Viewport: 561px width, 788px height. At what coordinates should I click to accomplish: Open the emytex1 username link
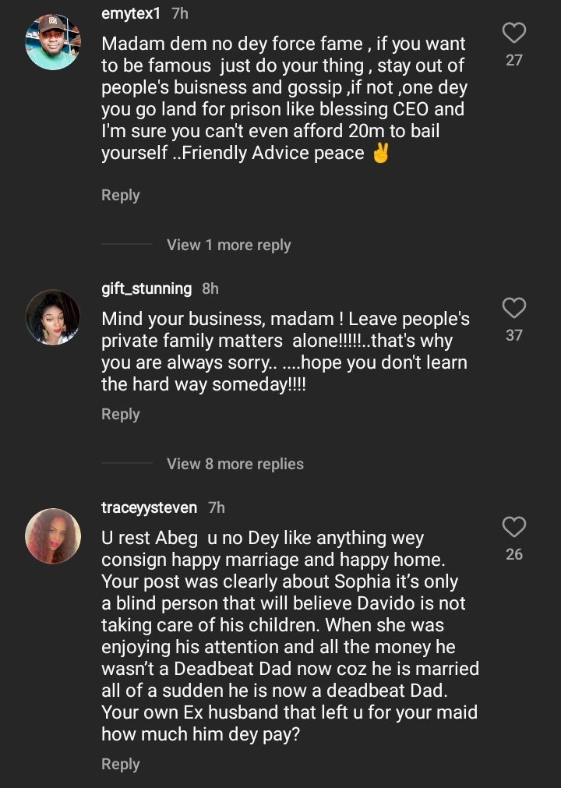click(131, 14)
